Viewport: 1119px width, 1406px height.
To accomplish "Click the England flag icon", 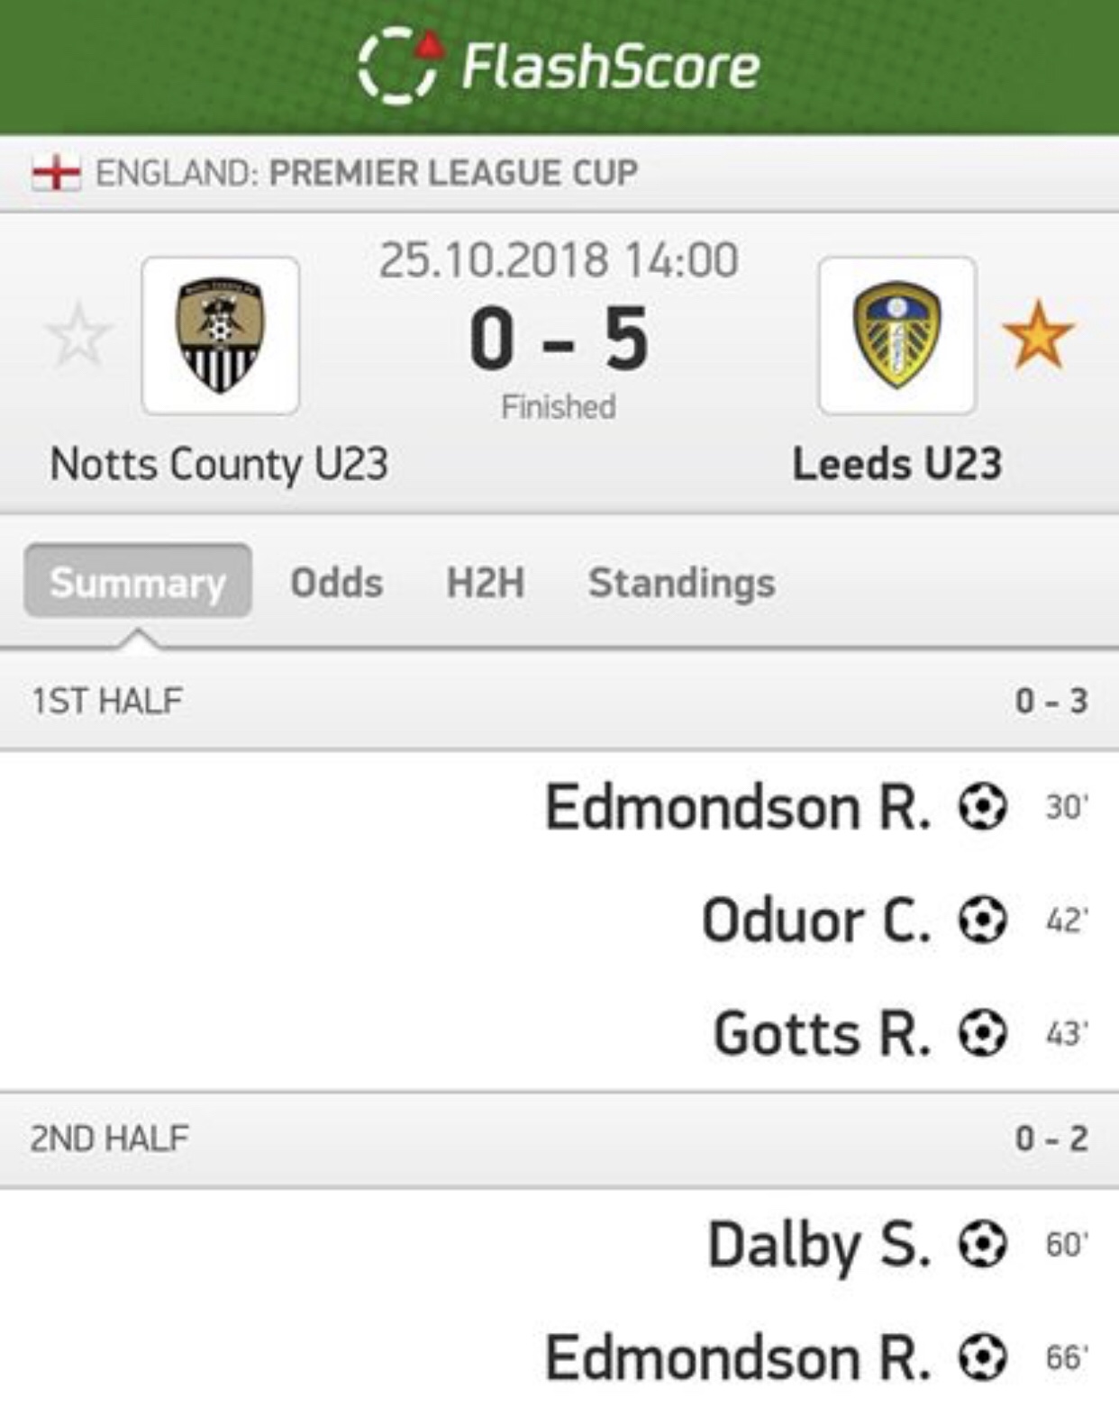I will [x=56, y=172].
